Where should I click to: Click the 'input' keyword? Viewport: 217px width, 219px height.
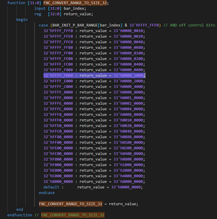coord(40,8)
